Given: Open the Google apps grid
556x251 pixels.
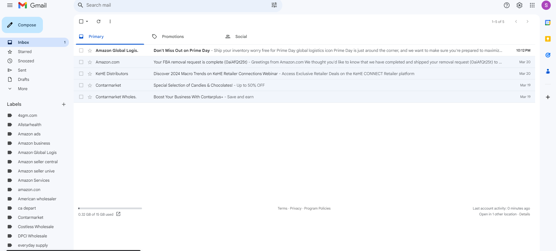Looking at the screenshot, I should pyautogui.click(x=532, y=5).
